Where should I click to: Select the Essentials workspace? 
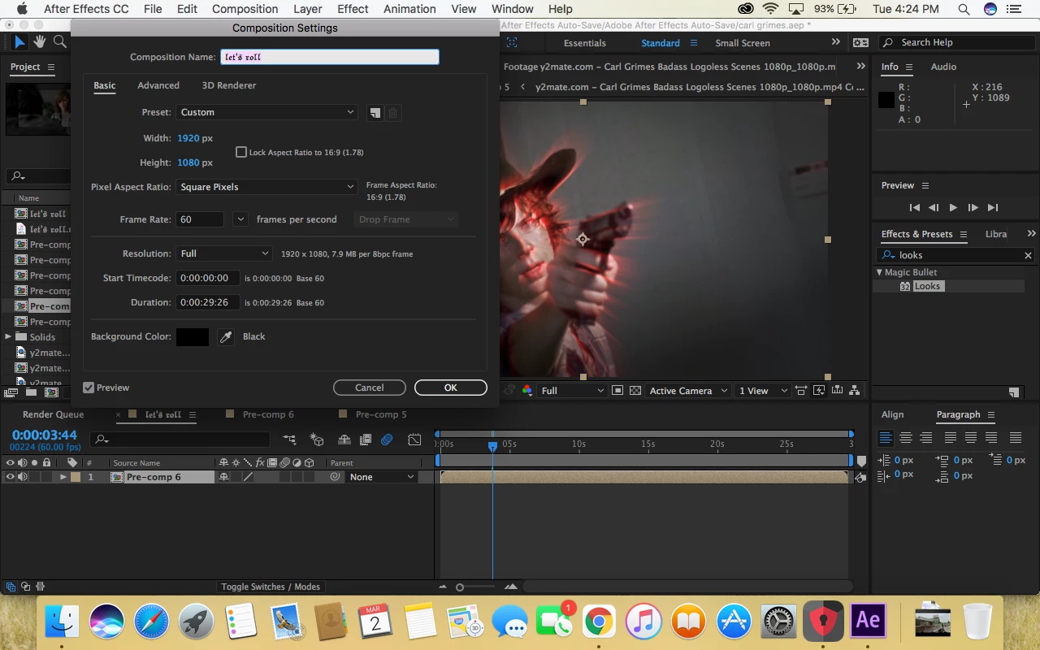coord(585,43)
